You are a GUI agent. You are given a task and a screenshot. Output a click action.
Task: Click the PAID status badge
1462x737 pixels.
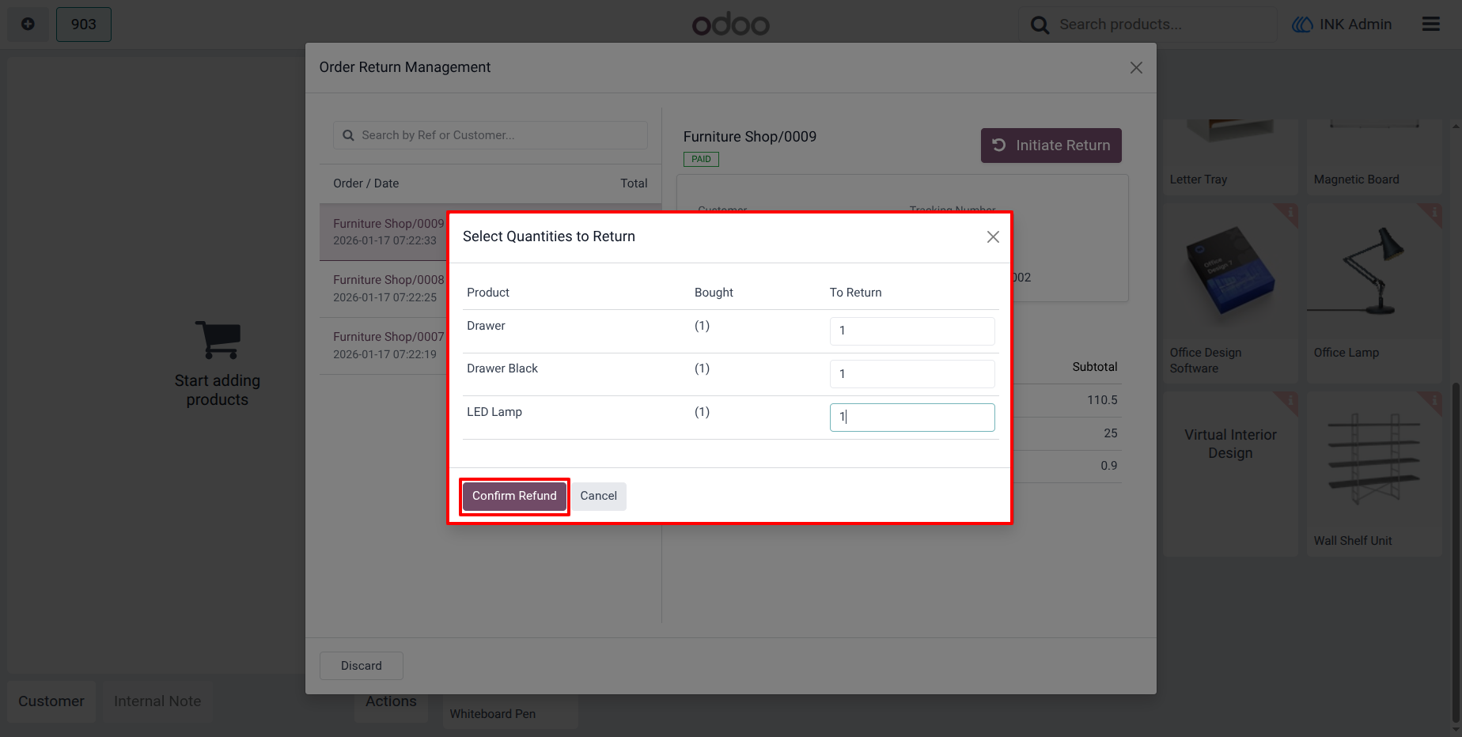(701, 159)
